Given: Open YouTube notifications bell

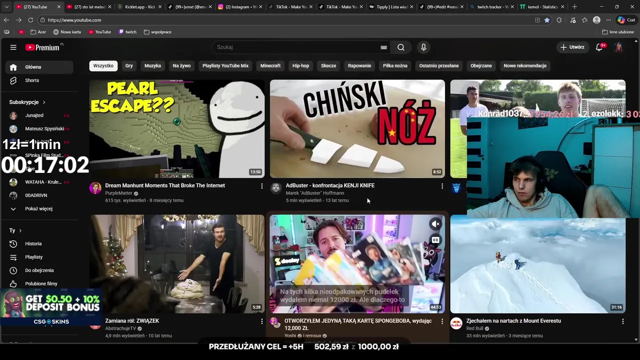Looking at the screenshot, I should (x=600, y=47).
